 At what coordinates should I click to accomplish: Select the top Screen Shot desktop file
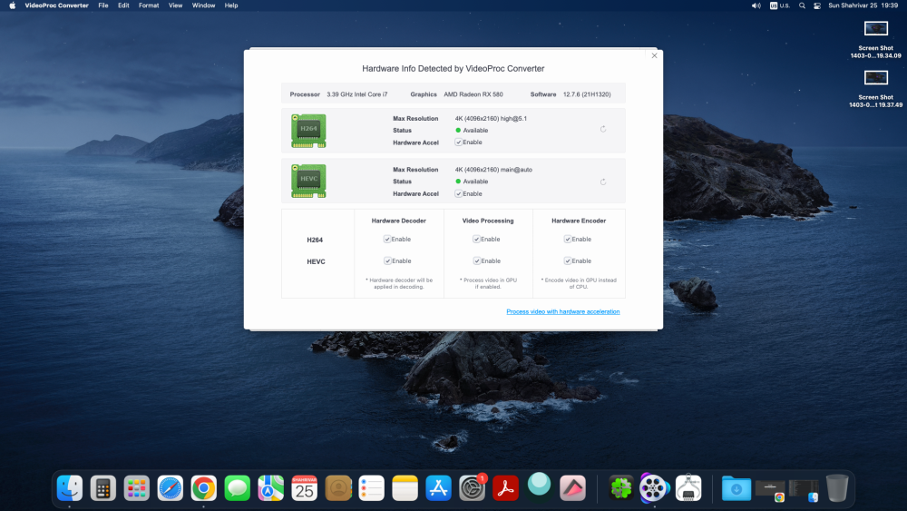coord(876,39)
